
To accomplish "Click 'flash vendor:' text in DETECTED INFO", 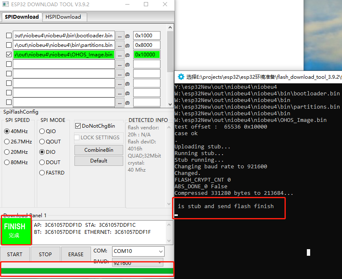I will click(x=143, y=127).
